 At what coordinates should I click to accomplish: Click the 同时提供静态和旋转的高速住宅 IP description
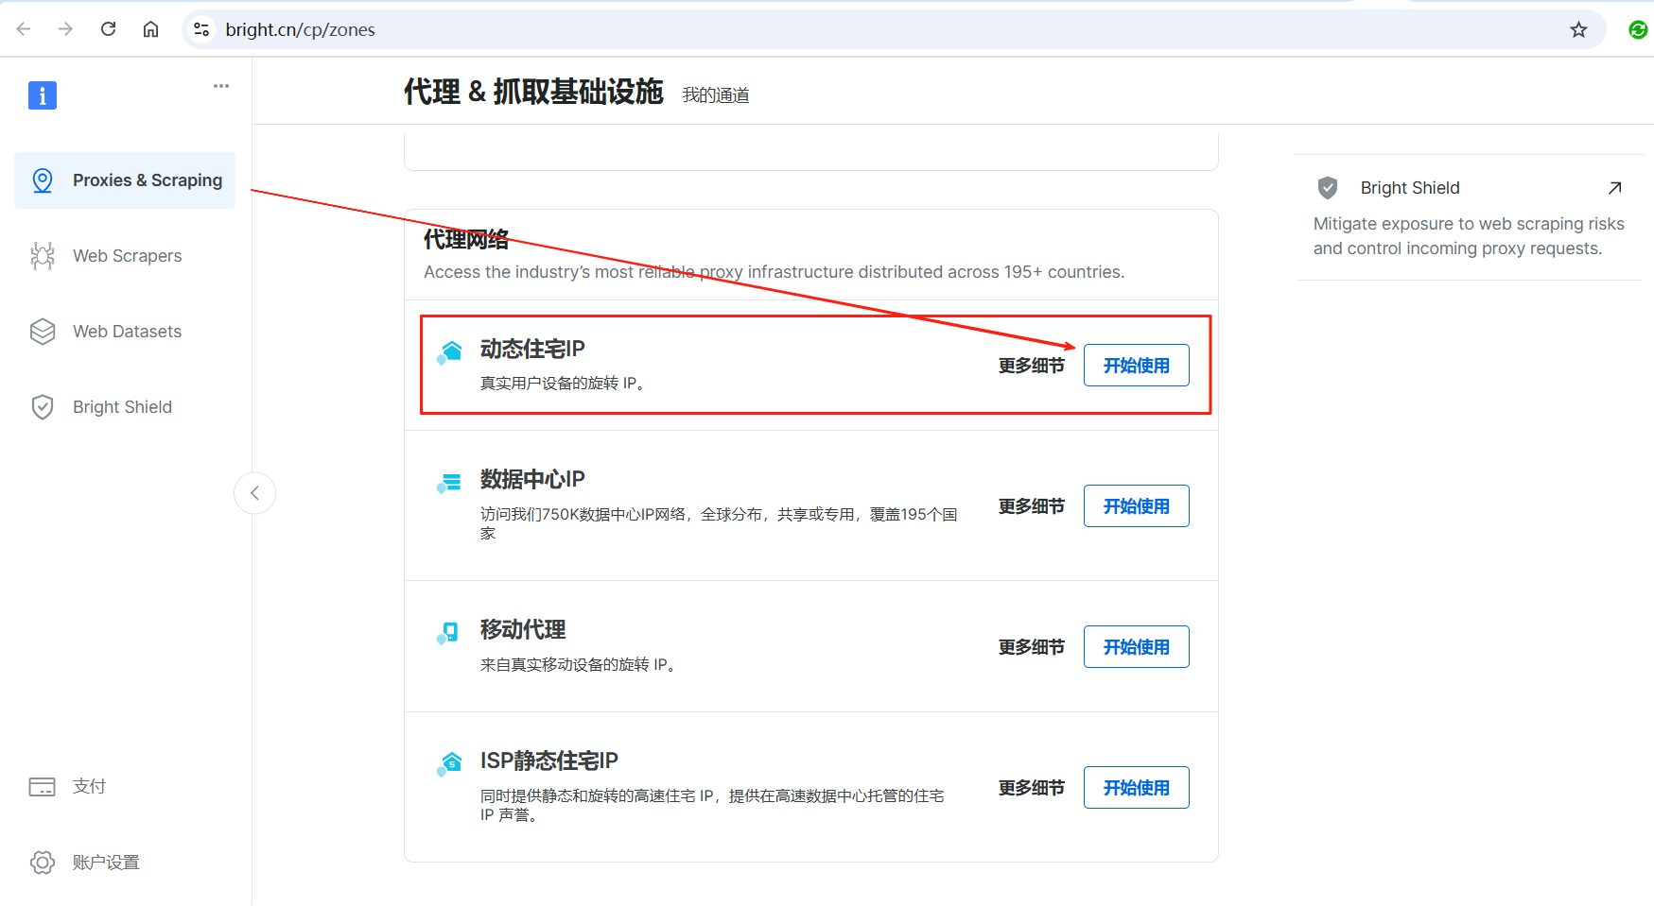pos(712,805)
